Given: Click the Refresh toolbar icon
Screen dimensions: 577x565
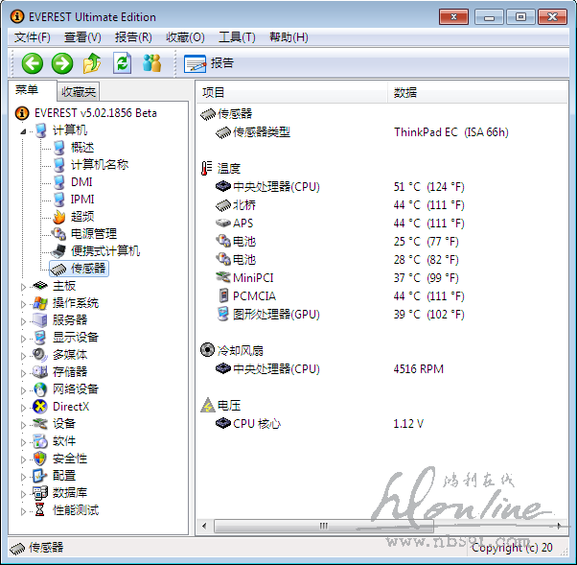Looking at the screenshot, I should coord(122,63).
